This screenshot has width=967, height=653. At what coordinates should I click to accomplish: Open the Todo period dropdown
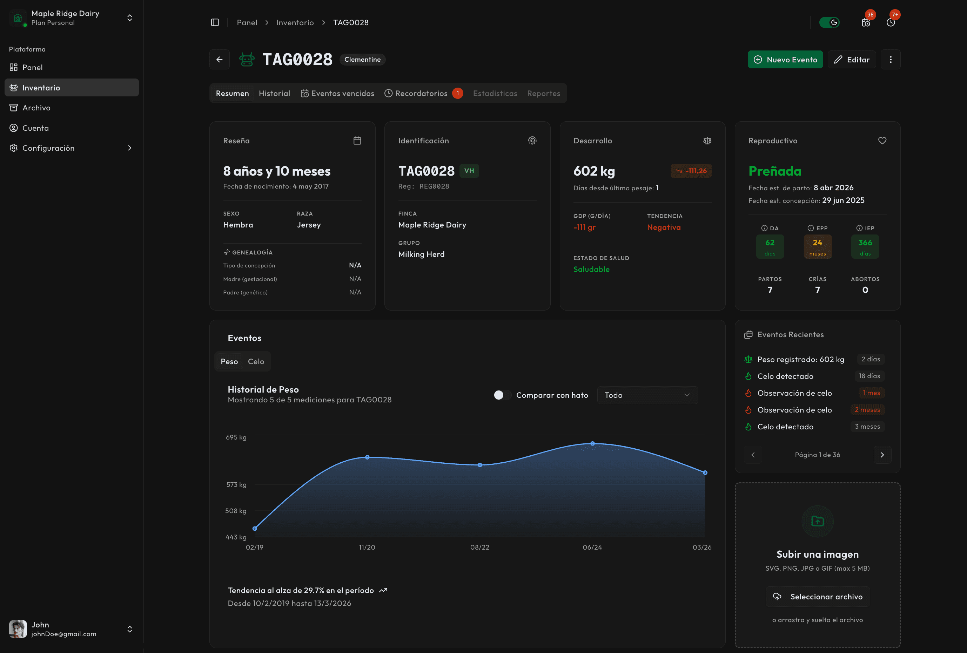(x=647, y=395)
